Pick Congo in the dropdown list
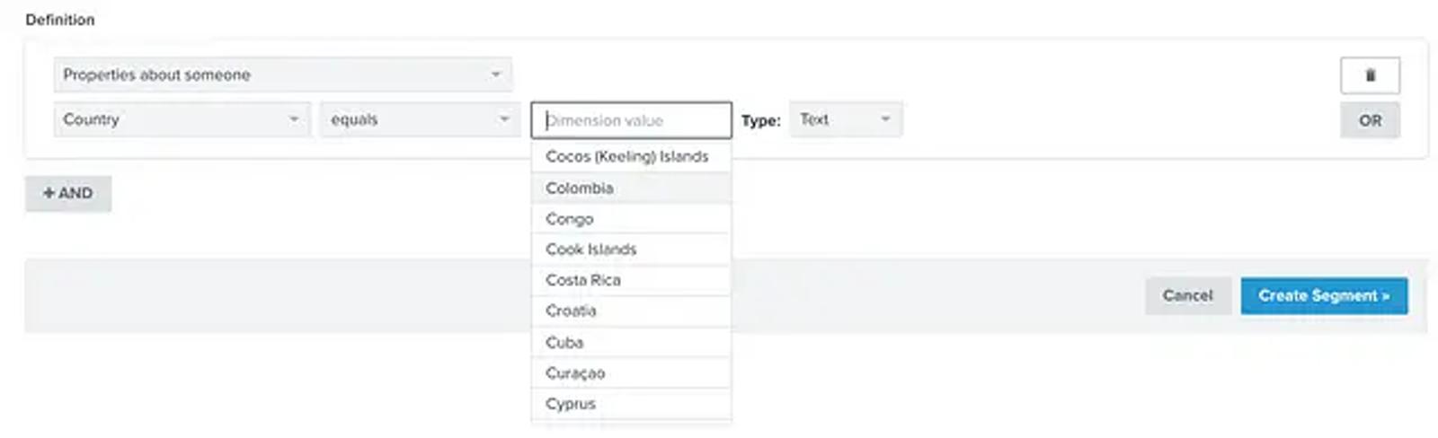This screenshot has height=438, width=1438. 631,218
